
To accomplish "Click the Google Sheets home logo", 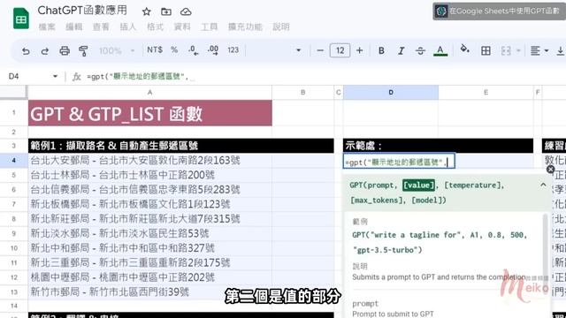I will click(21, 18).
